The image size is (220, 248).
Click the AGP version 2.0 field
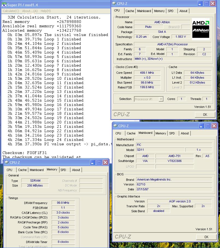[180, 201]
